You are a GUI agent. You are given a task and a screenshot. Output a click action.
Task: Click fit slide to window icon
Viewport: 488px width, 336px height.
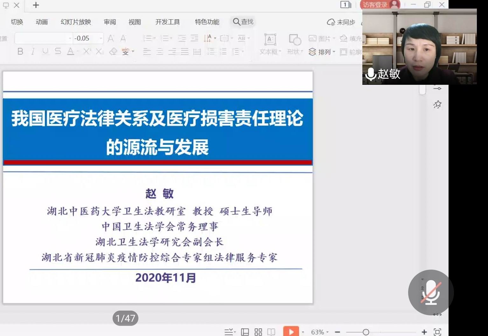[x=437, y=332]
